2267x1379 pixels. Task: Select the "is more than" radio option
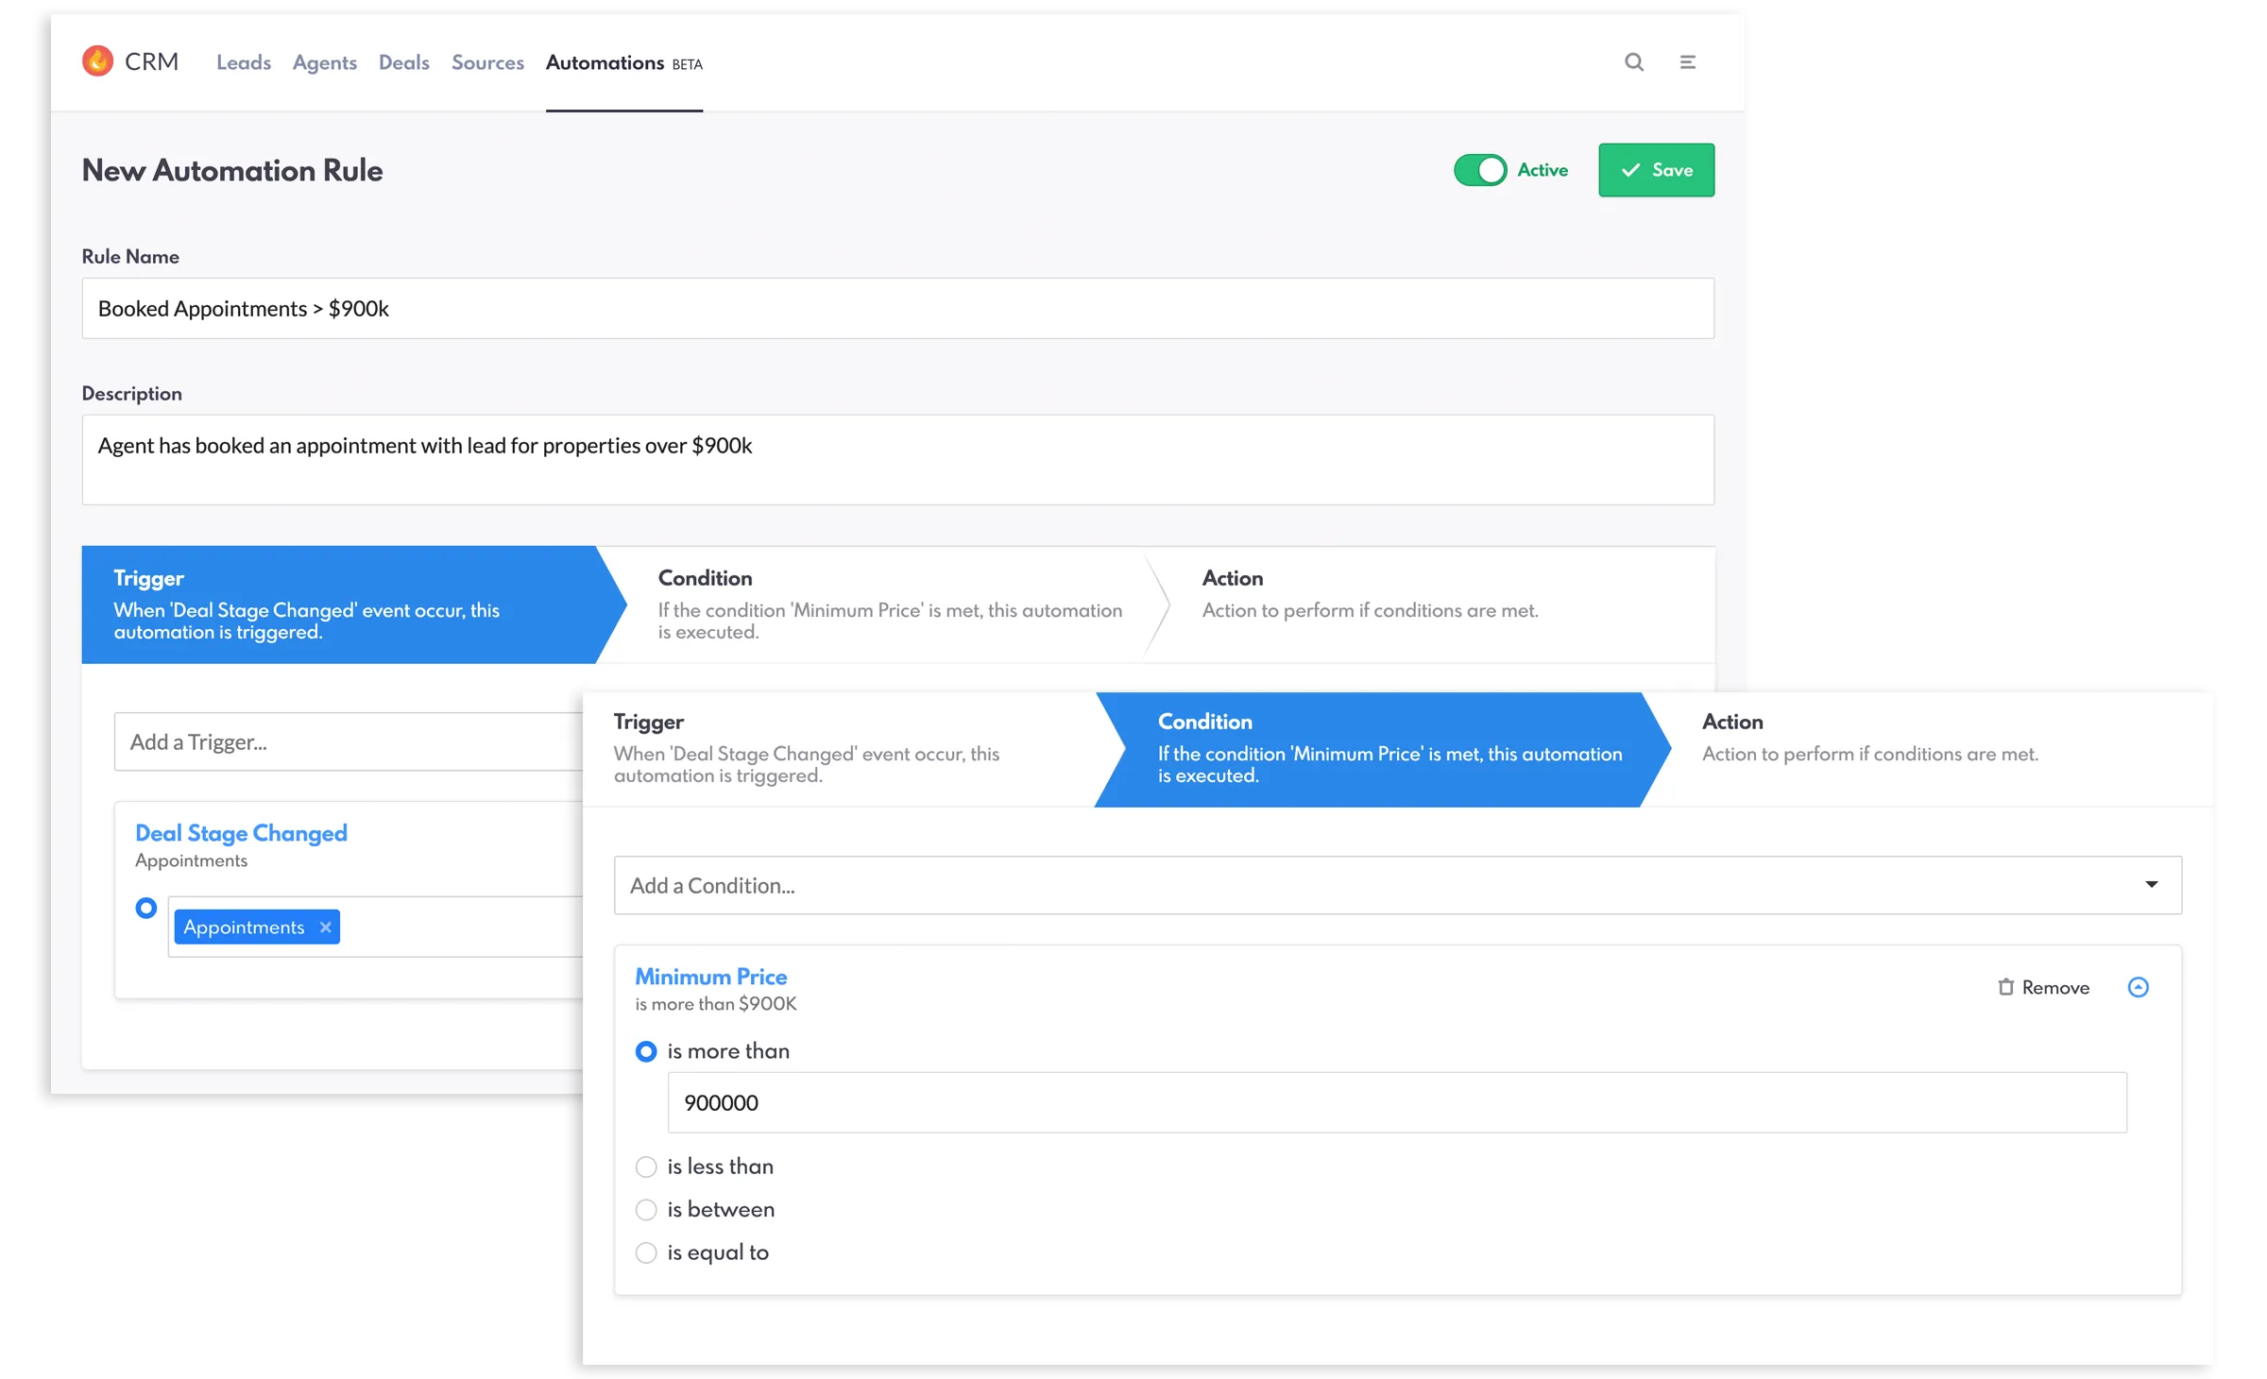point(646,1051)
